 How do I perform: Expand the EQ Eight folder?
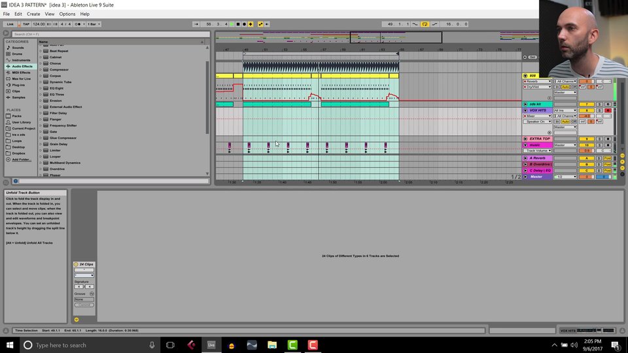pos(41,88)
